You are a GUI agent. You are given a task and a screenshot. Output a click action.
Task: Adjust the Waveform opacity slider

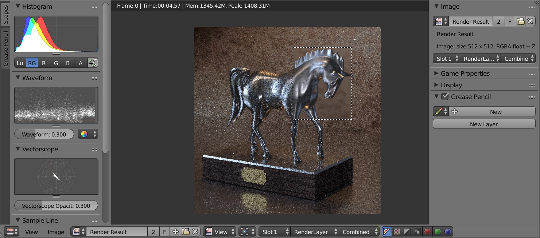[44, 134]
